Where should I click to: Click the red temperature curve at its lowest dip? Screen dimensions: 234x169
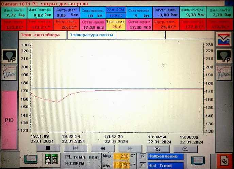(x=57, y=102)
